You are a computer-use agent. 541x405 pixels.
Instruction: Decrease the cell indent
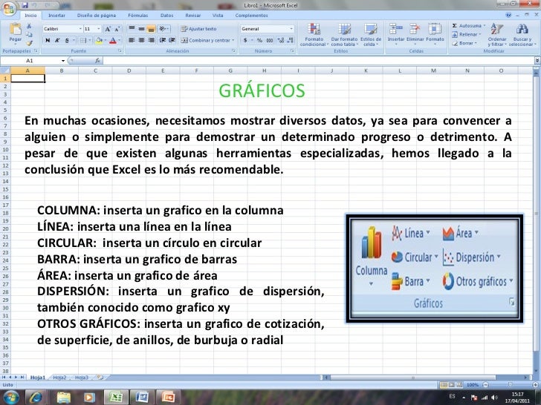(162, 40)
